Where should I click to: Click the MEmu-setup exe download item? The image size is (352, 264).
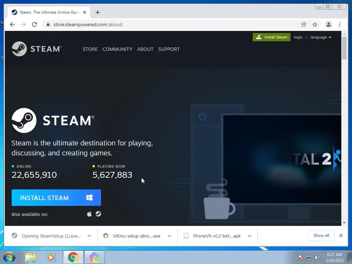tap(132, 236)
